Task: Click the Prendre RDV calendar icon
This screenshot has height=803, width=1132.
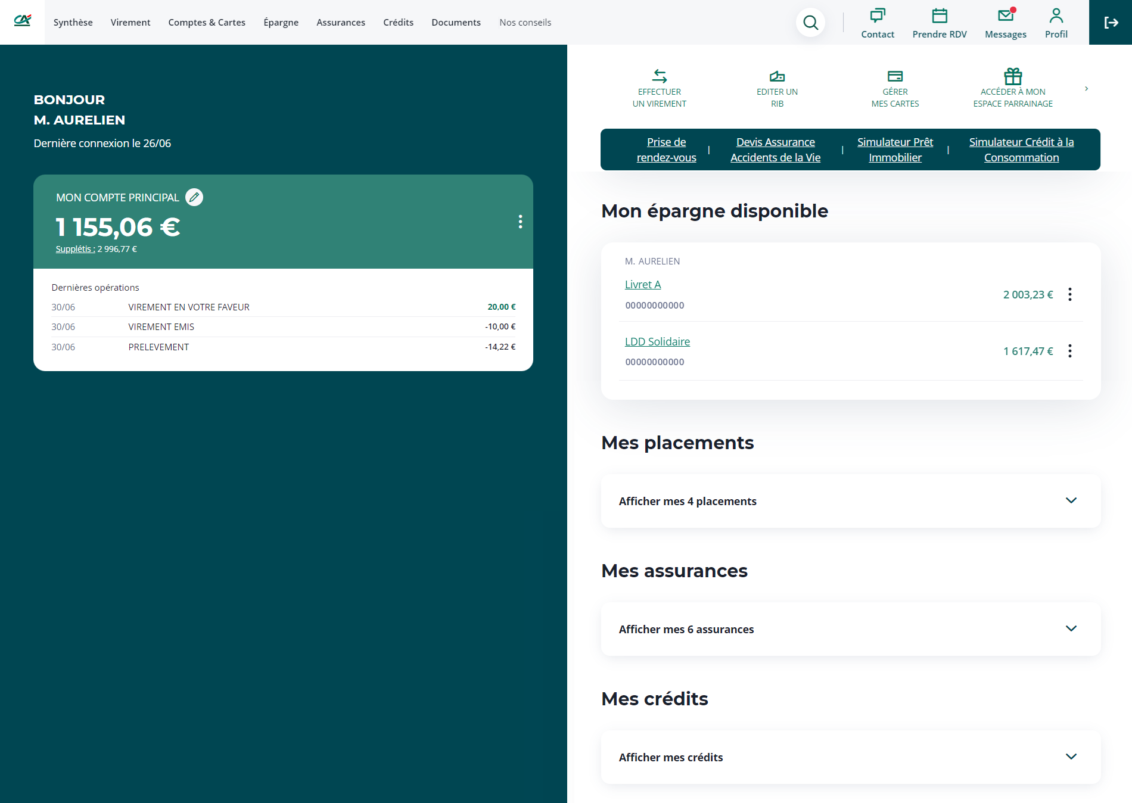Action: click(939, 16)
